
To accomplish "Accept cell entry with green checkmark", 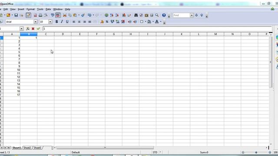I will coord(38,29).
